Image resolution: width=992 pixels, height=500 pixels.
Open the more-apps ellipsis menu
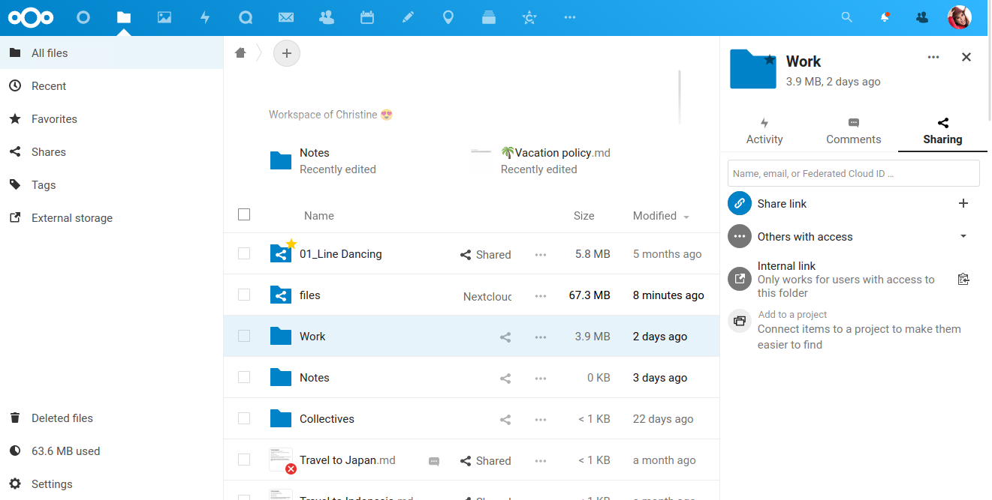tap(570, 16)
